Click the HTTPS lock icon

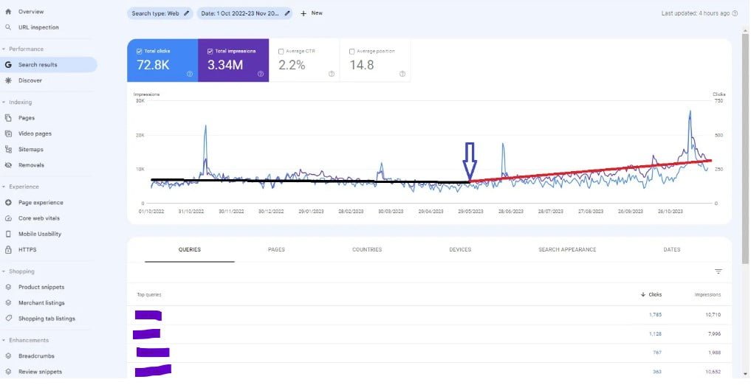[8, 249]
